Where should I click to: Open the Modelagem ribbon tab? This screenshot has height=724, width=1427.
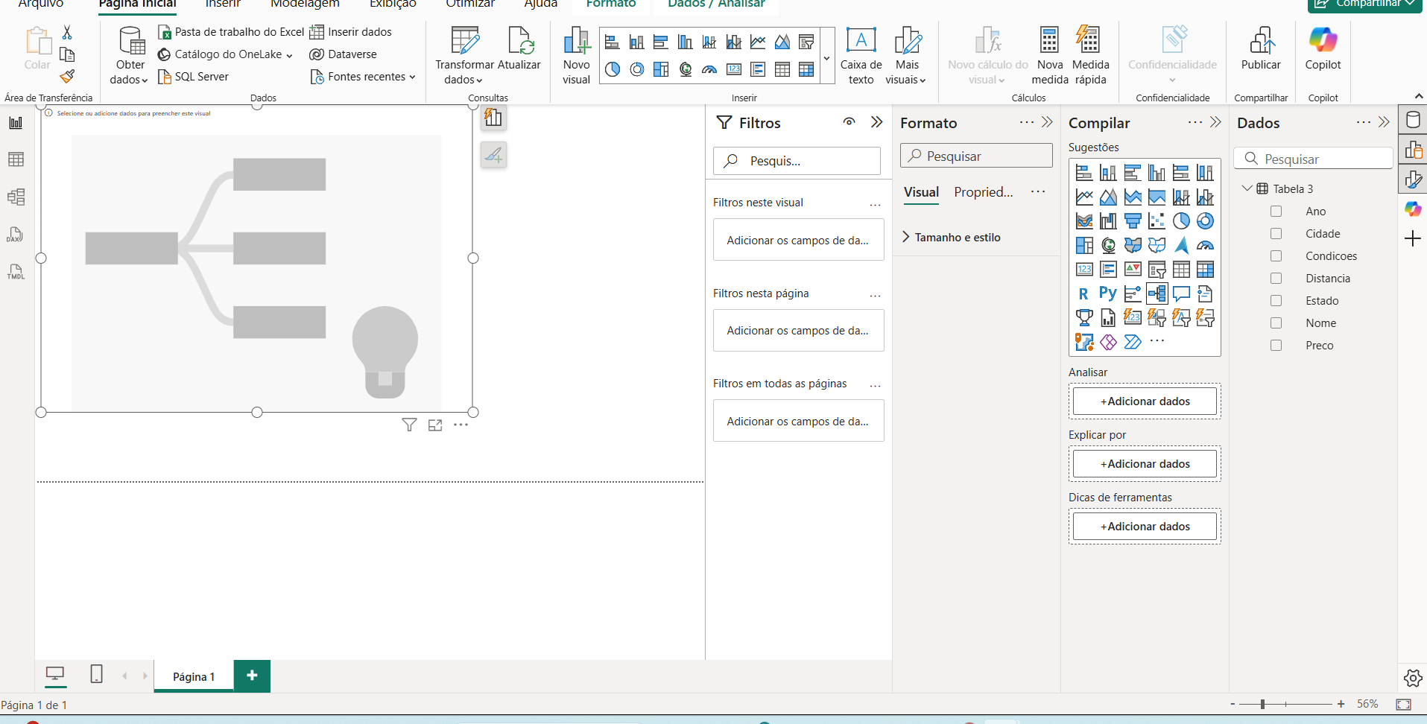tap(305, 4)
